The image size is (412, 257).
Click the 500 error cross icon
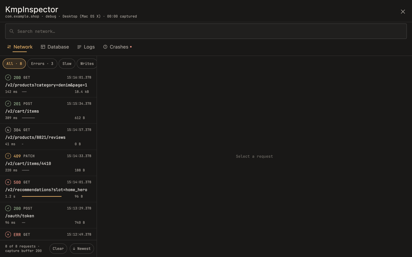pos(8,182)
